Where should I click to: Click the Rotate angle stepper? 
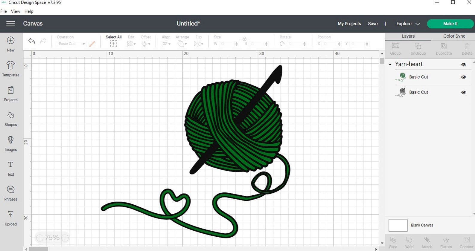point(305,44)
